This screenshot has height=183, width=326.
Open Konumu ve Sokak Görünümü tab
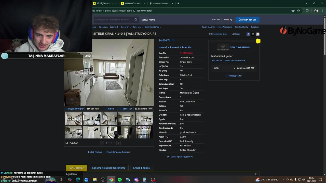(x=109, y=168)
